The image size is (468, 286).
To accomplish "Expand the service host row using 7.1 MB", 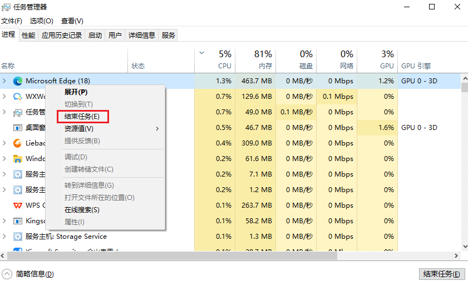I will point(4,174).
